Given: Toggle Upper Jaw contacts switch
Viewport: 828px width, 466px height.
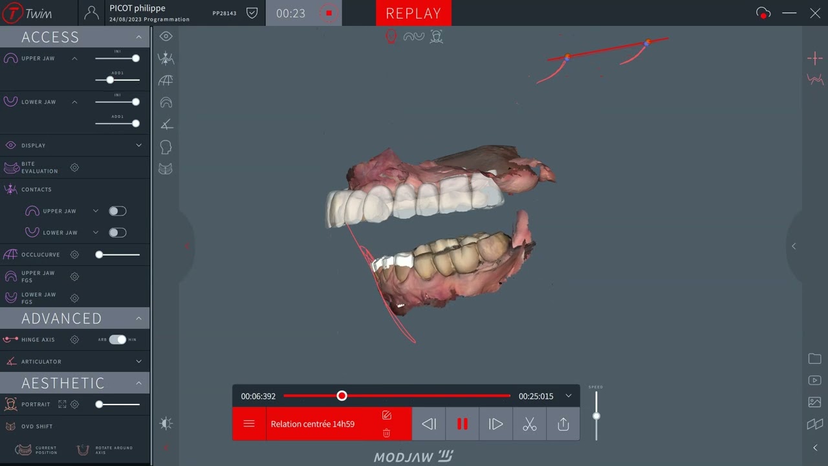Looking at the screenshot, I should [117, 211].
